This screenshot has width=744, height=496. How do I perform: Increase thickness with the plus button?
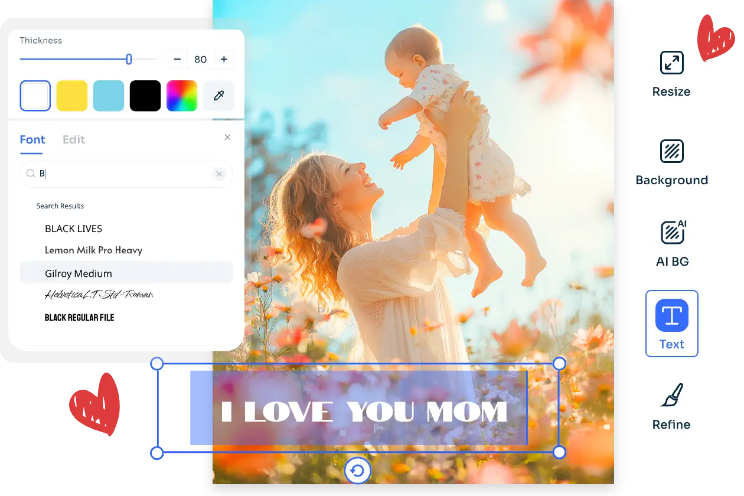[224, 59]
